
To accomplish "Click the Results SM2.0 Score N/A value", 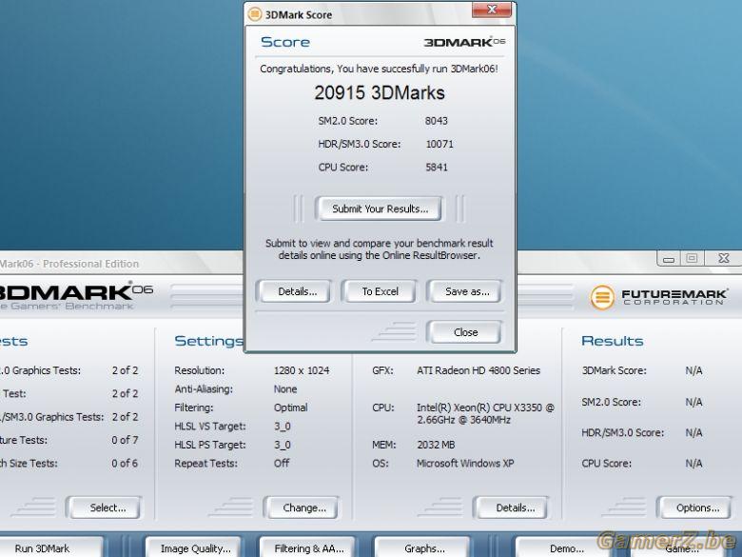I will coord(693,402).
